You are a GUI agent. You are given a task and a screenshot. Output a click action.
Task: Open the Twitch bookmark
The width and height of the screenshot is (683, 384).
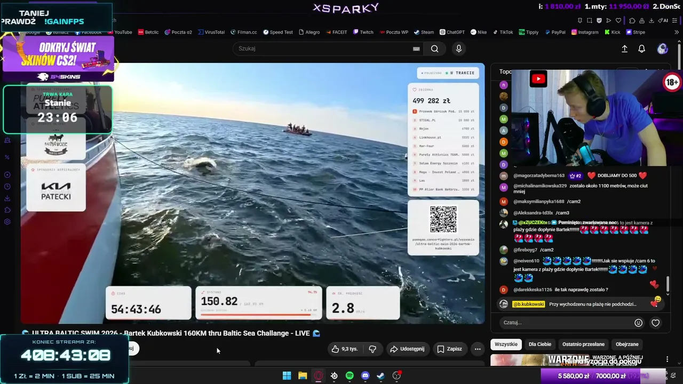pyautogui.click(x=363, y=32)
